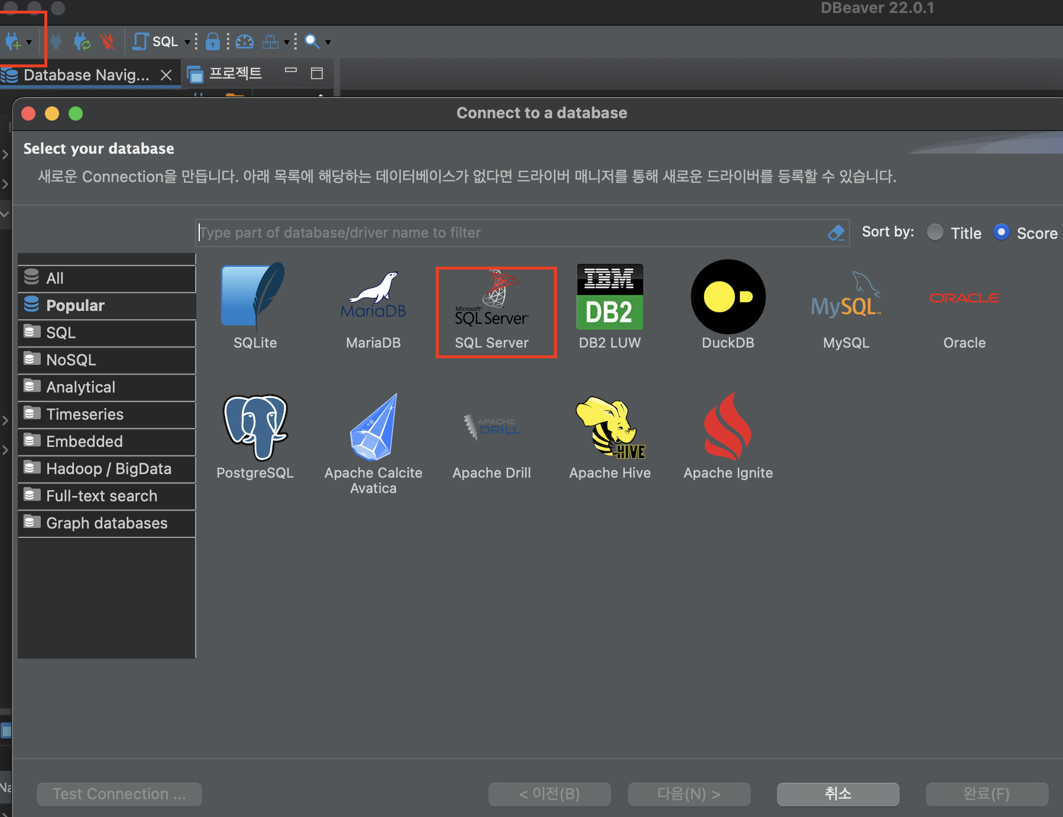Clear filter with the eraser icon
This screenshot has width=1063, height=817.
(835, 233)
